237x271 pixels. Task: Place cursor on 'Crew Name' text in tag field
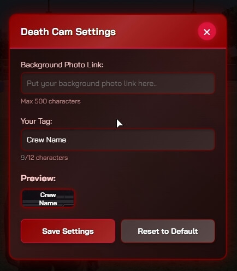coord(46,140)
